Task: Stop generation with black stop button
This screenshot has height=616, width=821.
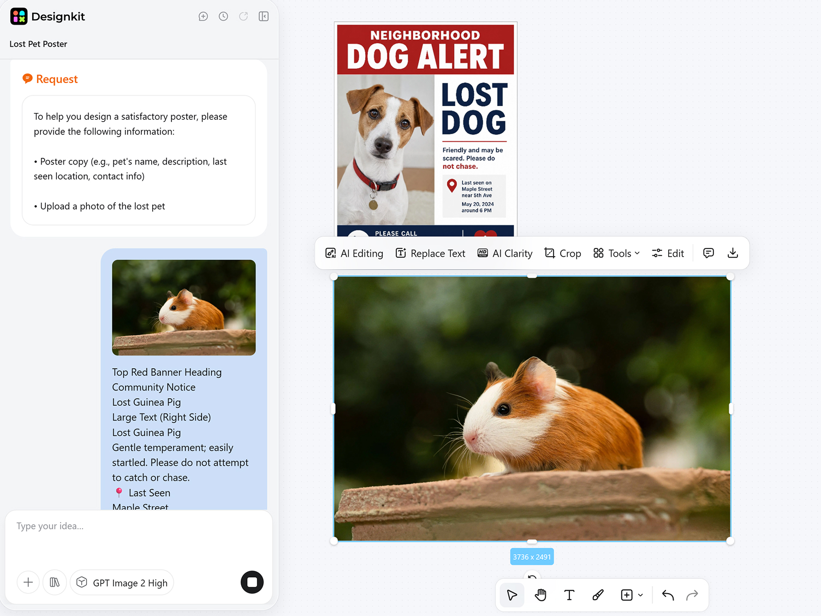Action: click(252, 582)
